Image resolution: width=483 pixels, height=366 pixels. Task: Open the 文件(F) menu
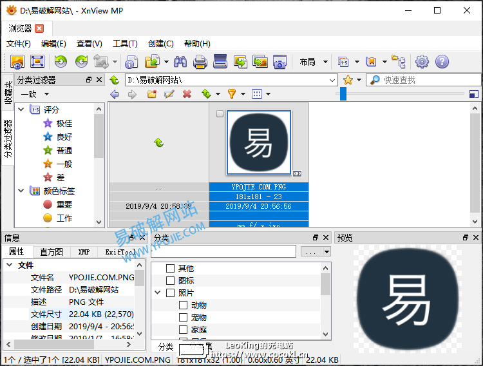pyautogui.click(x=19, y=44)
